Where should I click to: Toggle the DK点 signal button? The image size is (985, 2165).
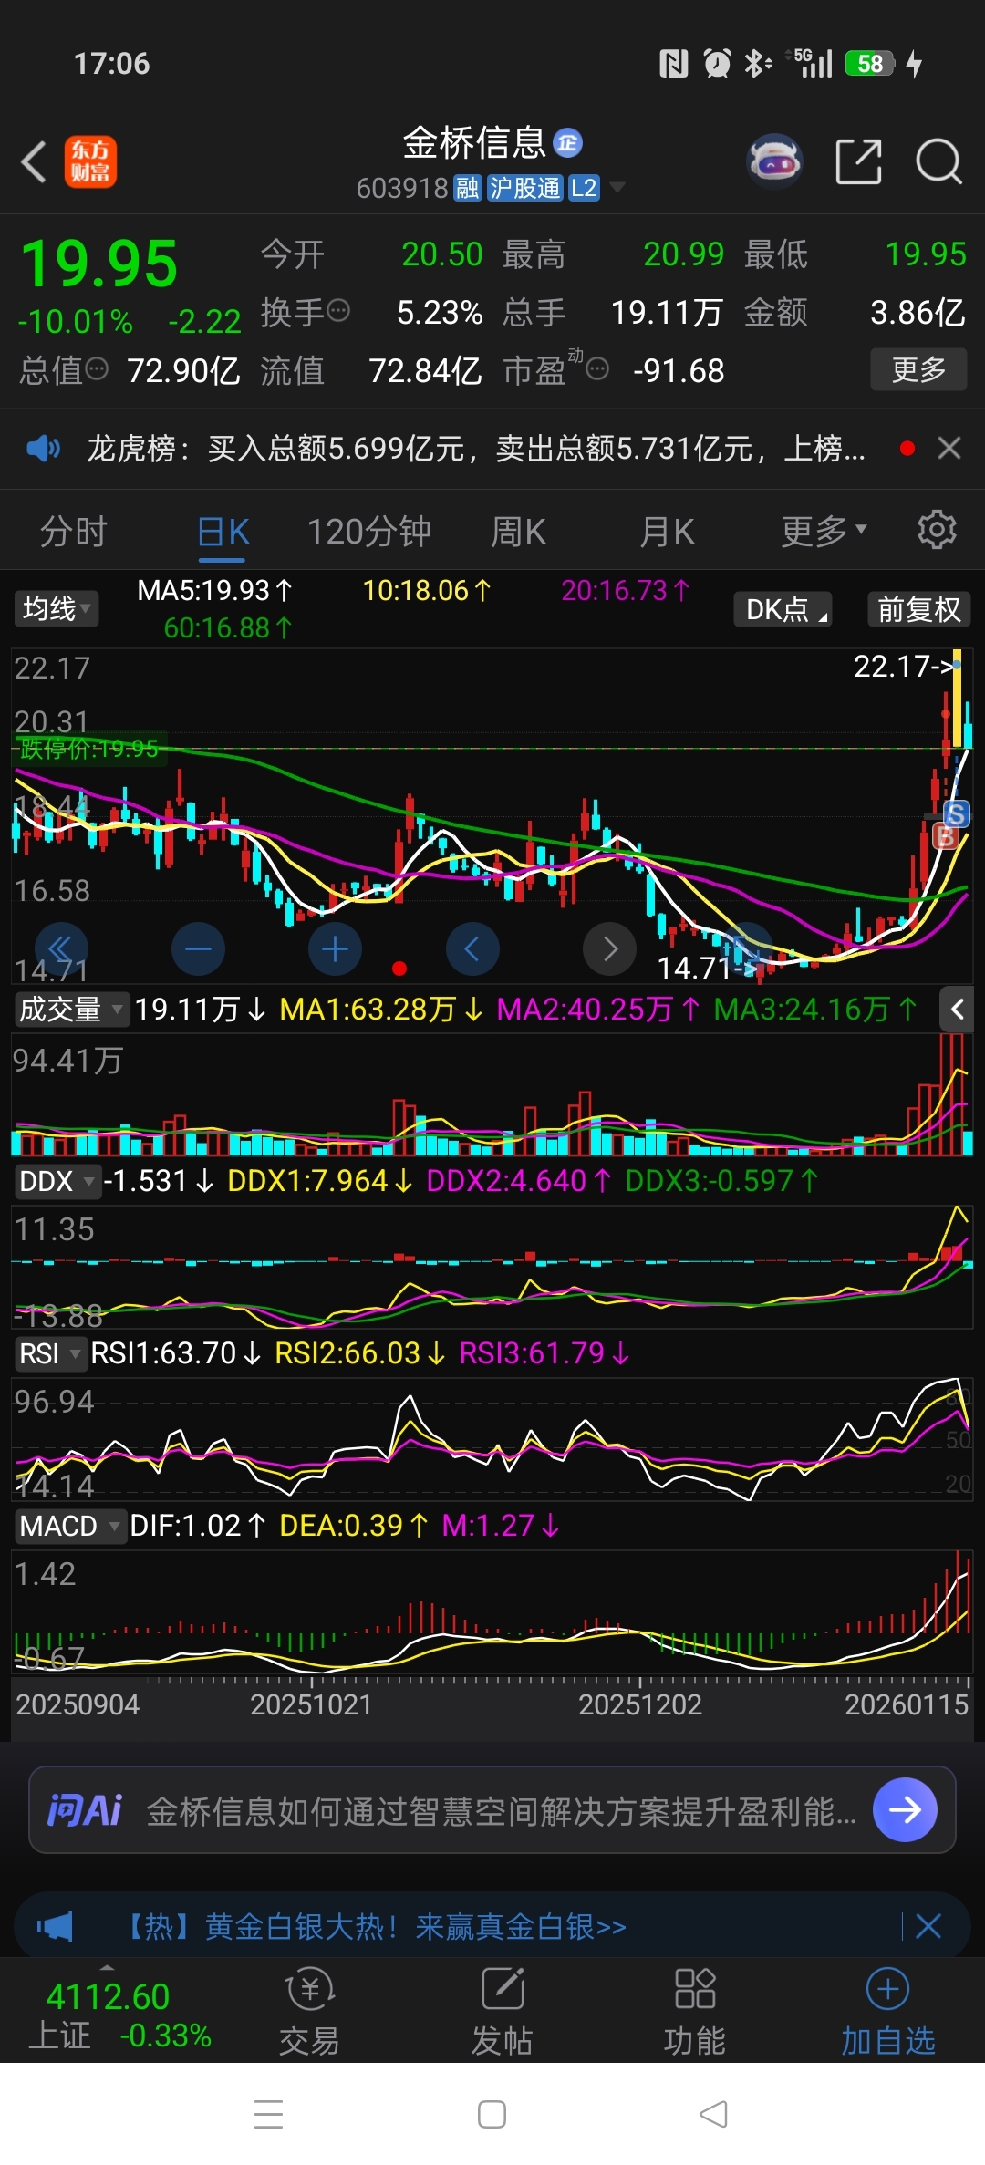pos(783,609)
